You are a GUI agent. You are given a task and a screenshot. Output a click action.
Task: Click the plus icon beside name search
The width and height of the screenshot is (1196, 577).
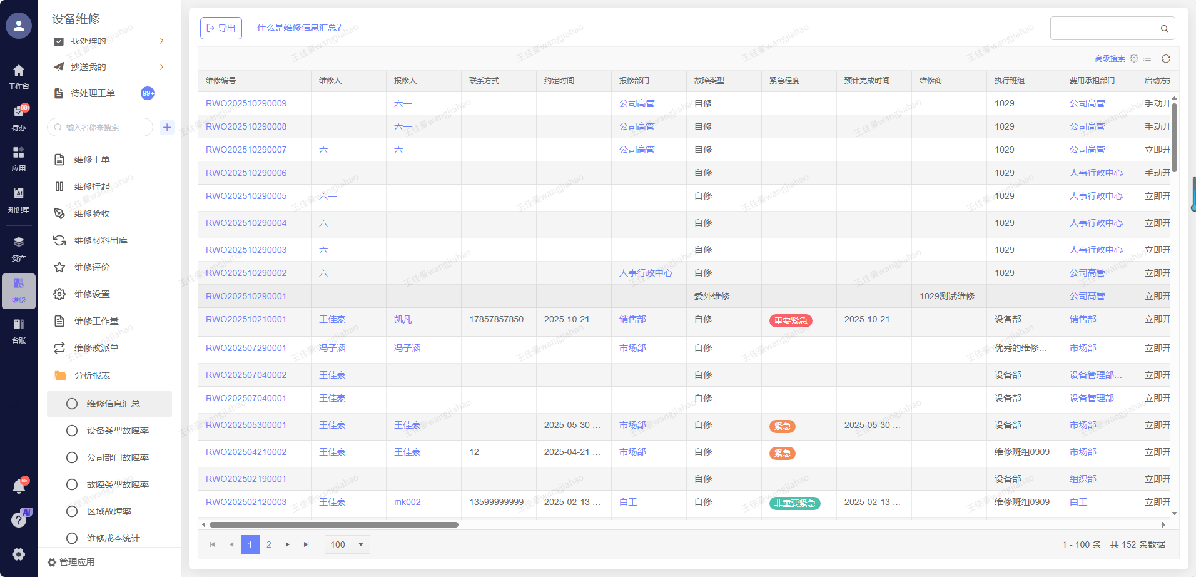point(167,127)
